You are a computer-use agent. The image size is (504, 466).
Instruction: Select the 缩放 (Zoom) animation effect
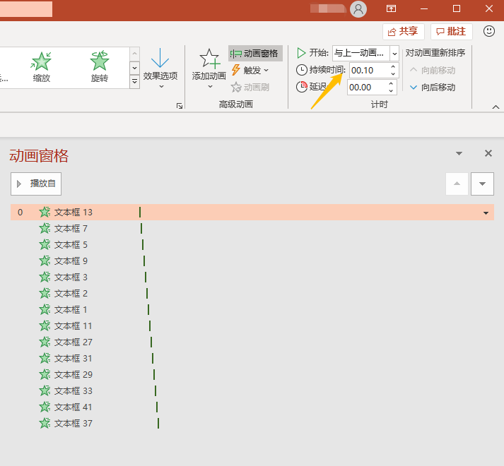tap(42, 68)
